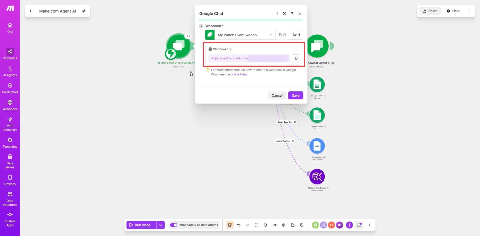
Task: Open scenario settings gear in toolbar
Action: (284, 225)
